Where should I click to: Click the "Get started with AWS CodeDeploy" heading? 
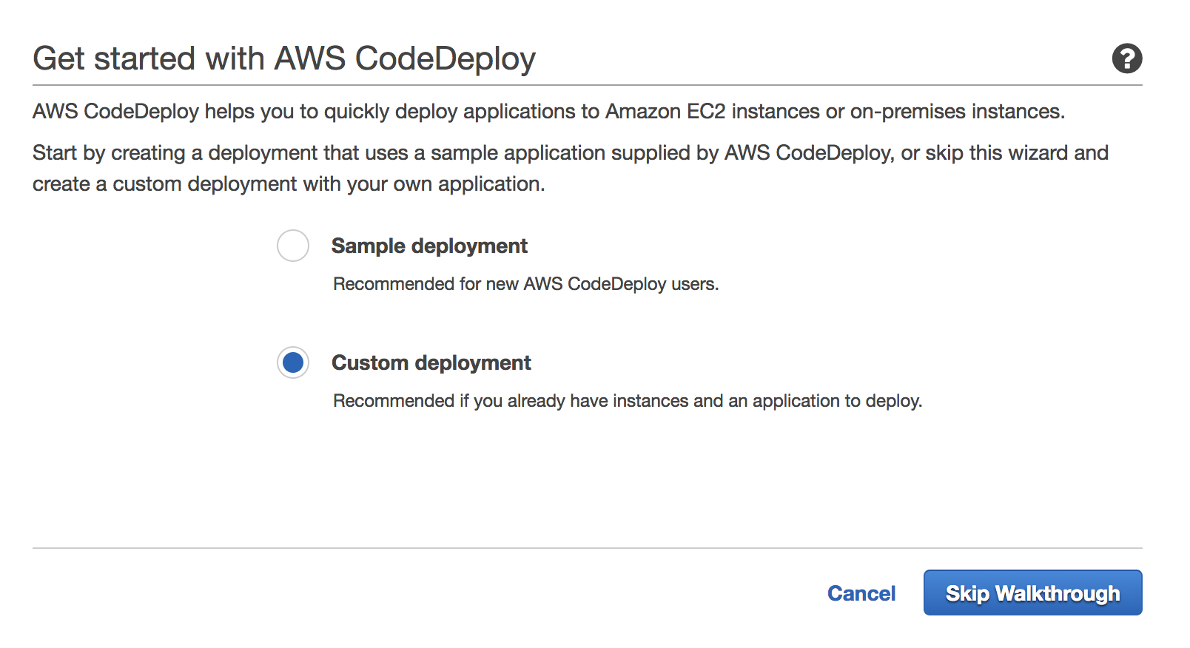tap(284, 58)
